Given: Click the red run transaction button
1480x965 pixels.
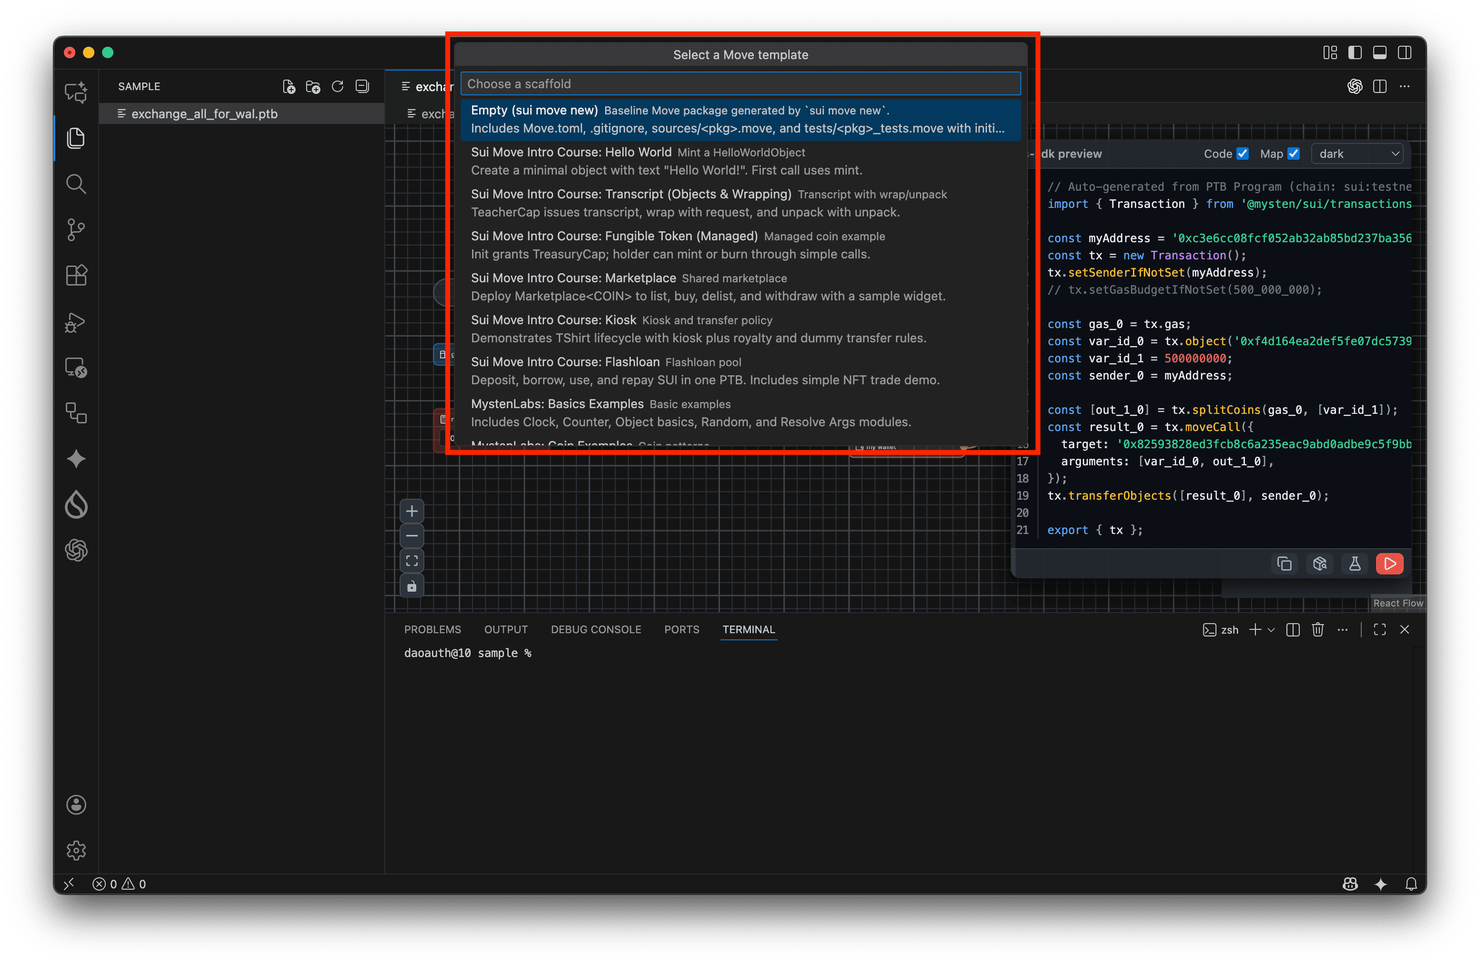Looking at the screenshot, I should point(1389,564).
